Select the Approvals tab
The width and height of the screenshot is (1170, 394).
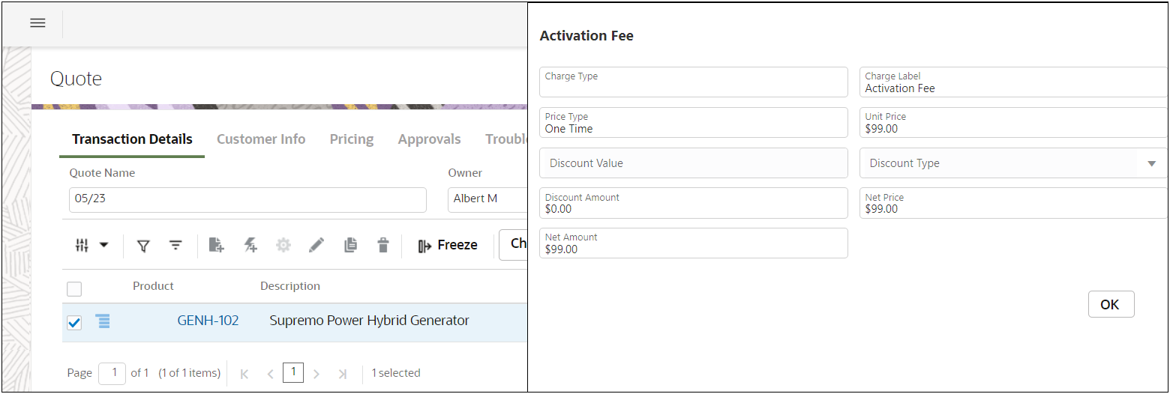click(429, 139)
